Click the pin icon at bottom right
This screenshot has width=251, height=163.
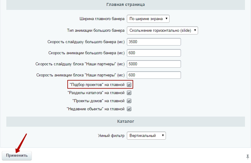tap(247, 156)
